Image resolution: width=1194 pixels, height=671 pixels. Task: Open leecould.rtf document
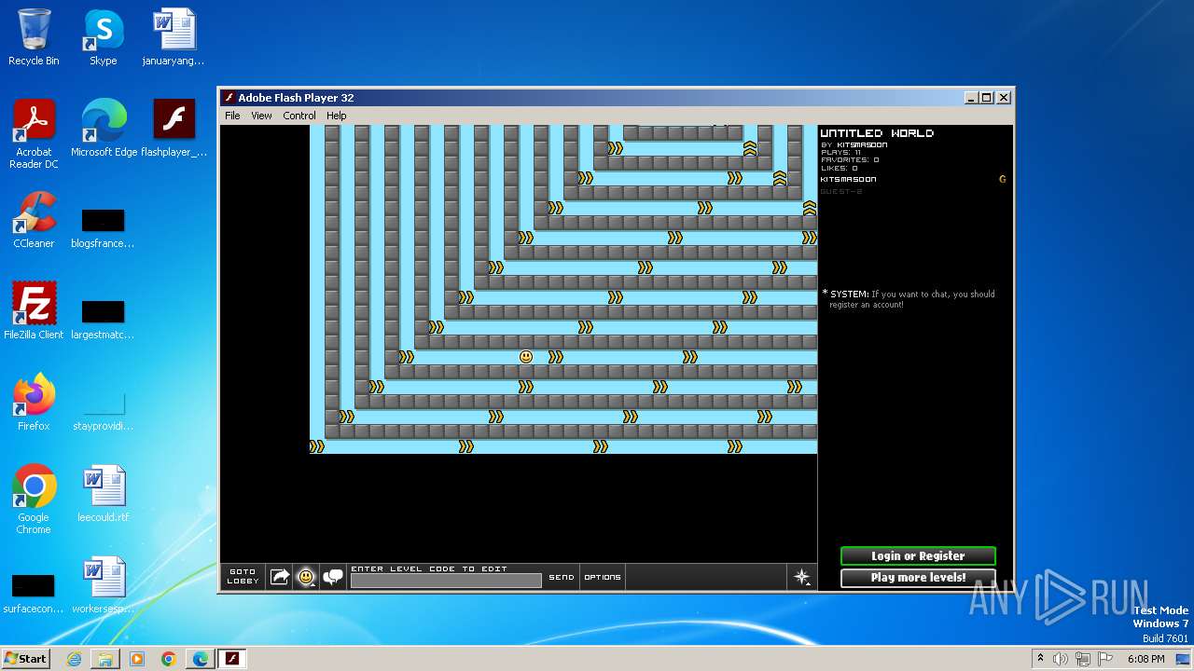103,494
